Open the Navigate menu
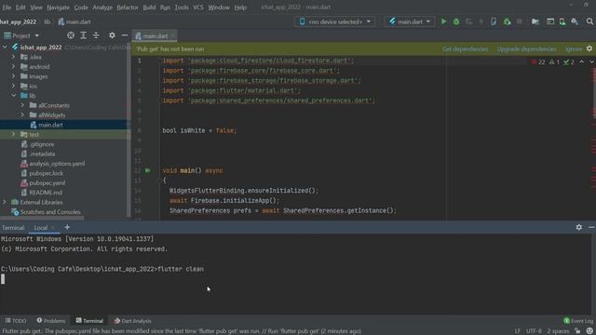 pos(58,7)
